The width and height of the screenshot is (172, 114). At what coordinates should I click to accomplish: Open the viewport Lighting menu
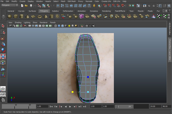coord(27,23)
